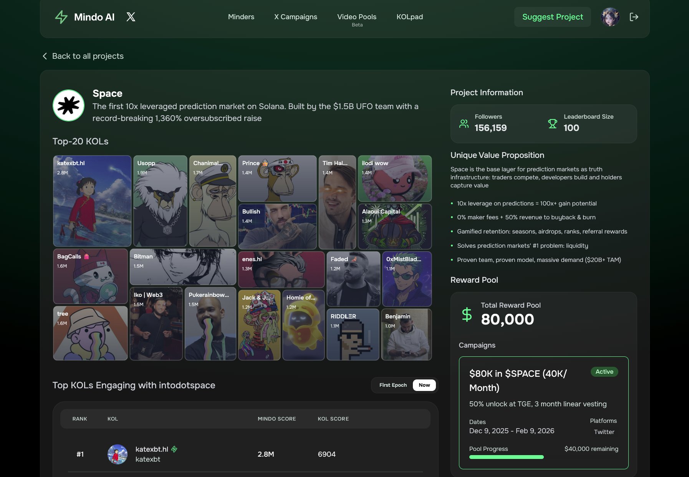Click the MINDO SCORE column header

click(277, 419)
